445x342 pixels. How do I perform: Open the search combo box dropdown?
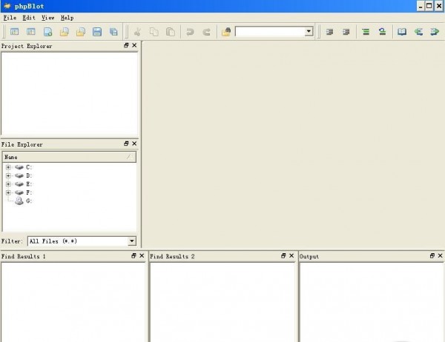pos(309,32)
